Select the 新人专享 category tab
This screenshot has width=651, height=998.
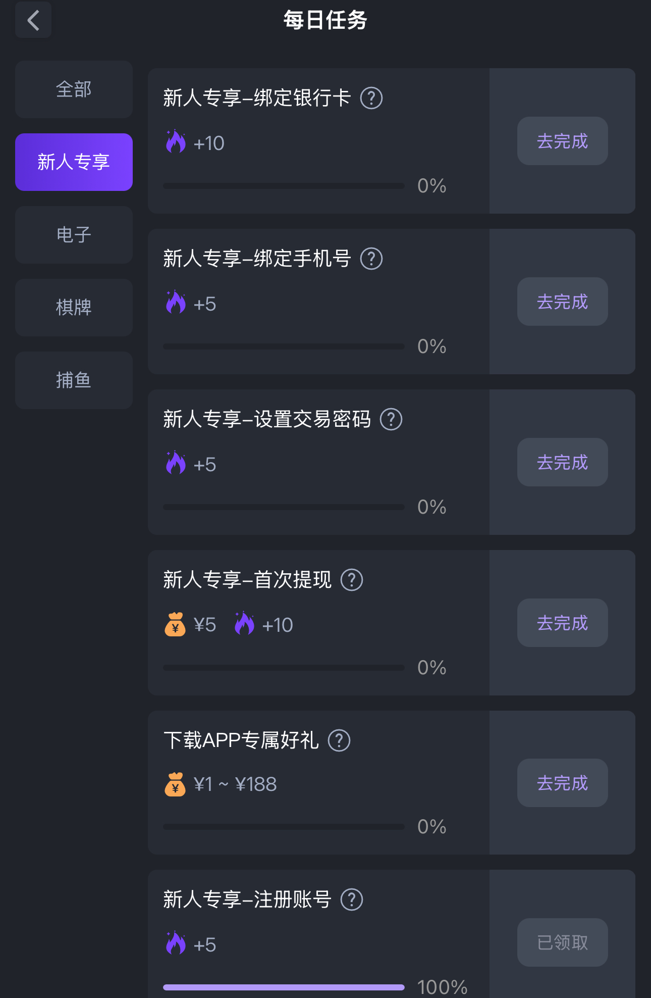click(74, 162)
